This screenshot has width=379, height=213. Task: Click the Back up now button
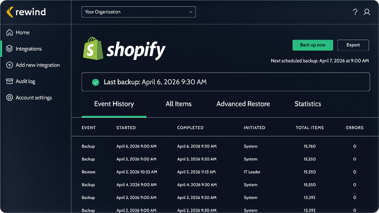(313, 45)
